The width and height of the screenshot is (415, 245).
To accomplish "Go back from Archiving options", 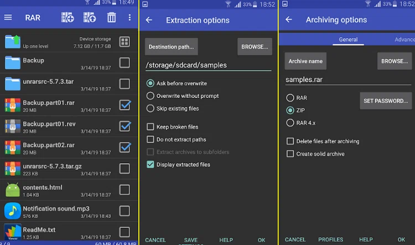I will click(x=289, y=19).
